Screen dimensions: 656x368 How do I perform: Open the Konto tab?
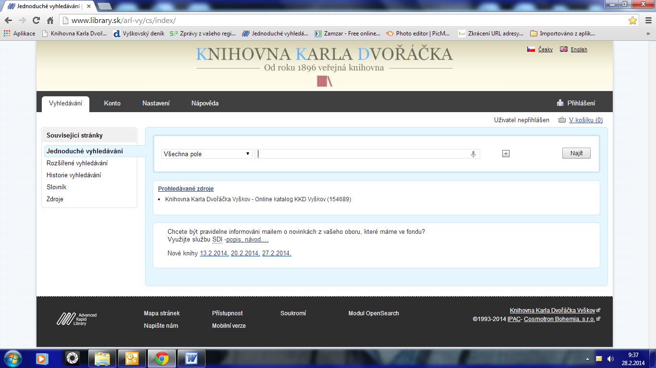112,103
